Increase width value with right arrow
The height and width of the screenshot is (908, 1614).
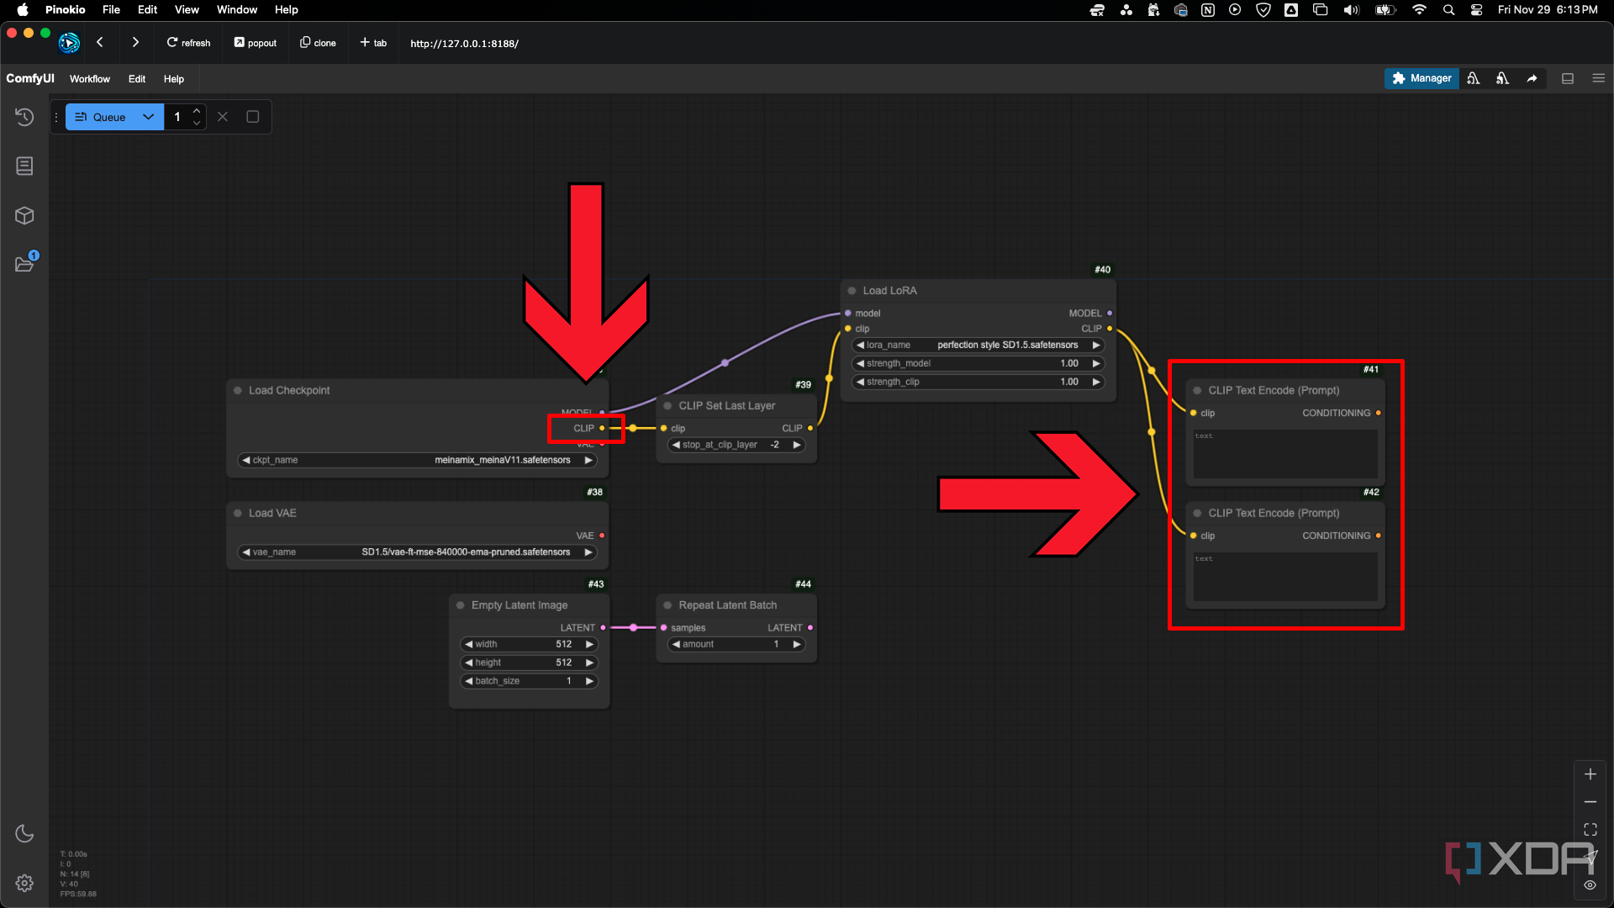pos(589,645)
